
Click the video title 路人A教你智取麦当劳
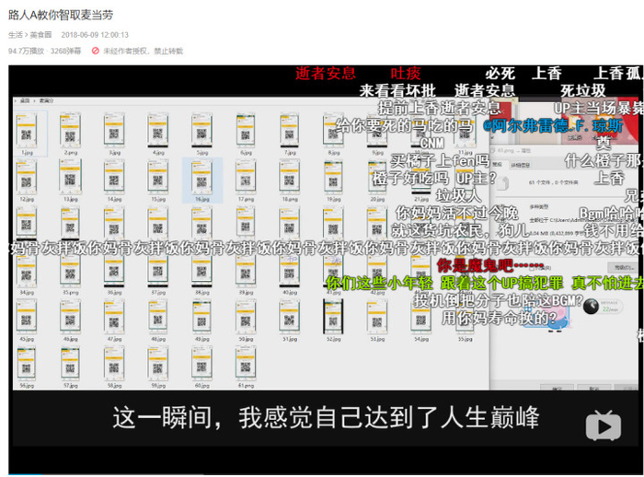click(x=61, y=16)
